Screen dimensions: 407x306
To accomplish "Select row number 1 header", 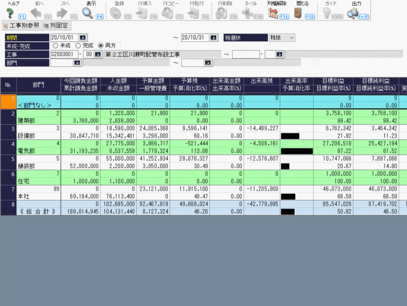I will pyautogui.click(x=8, y=102).
